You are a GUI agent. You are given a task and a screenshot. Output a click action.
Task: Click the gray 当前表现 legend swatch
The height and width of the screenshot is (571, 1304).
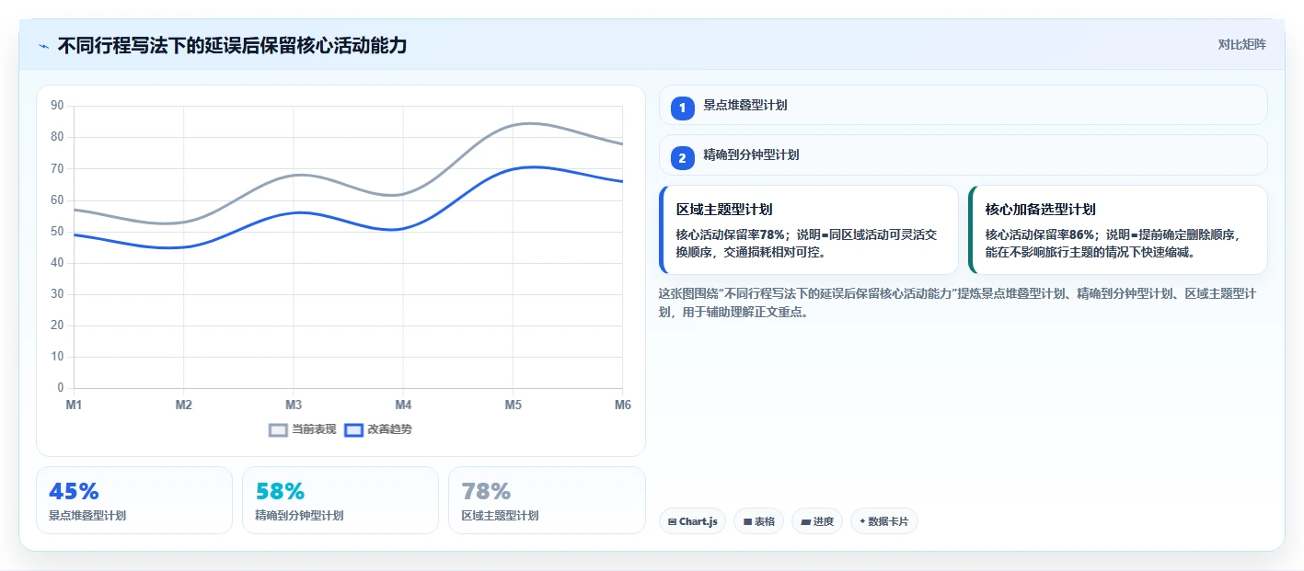278,429
